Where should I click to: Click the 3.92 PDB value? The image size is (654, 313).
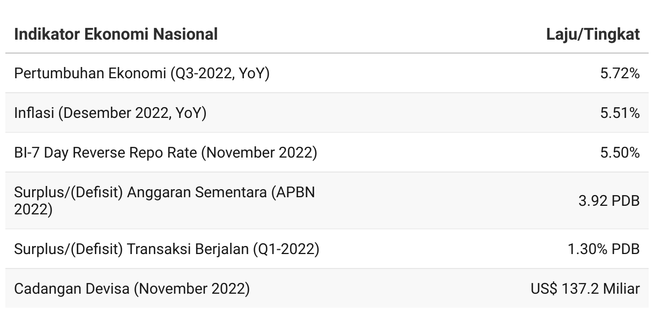click(x=609, y=201)
